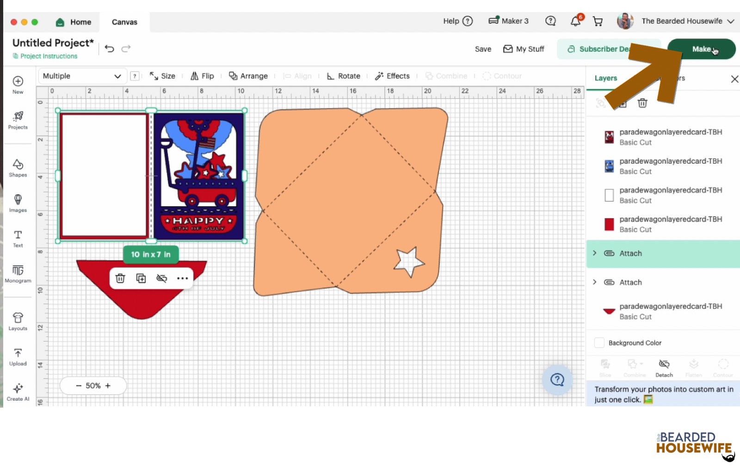Click Flatten in the bottom layer actions

click(694, 368)
